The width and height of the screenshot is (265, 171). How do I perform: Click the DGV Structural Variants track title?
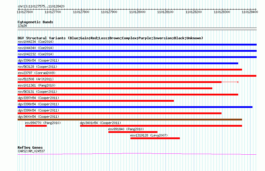(x=110, y=38)
